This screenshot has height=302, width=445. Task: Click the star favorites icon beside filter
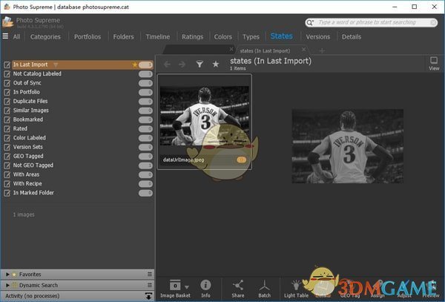coord(216,65)
